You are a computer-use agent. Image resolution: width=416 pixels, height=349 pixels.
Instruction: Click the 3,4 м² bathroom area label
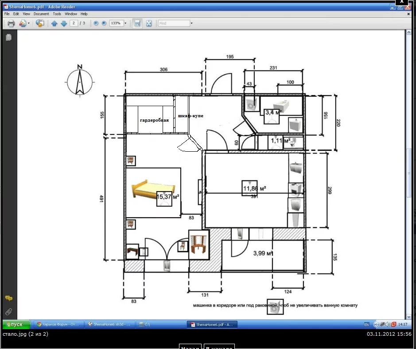pyautogui.click(x=273, y=112)
